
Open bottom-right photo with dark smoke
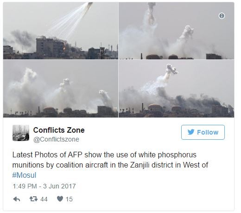(x=177, y=89)
